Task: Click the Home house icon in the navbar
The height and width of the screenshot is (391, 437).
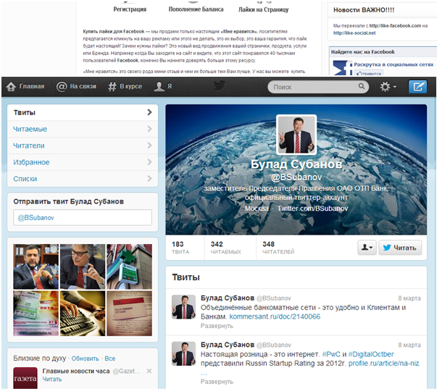Action: click(11, 87)
